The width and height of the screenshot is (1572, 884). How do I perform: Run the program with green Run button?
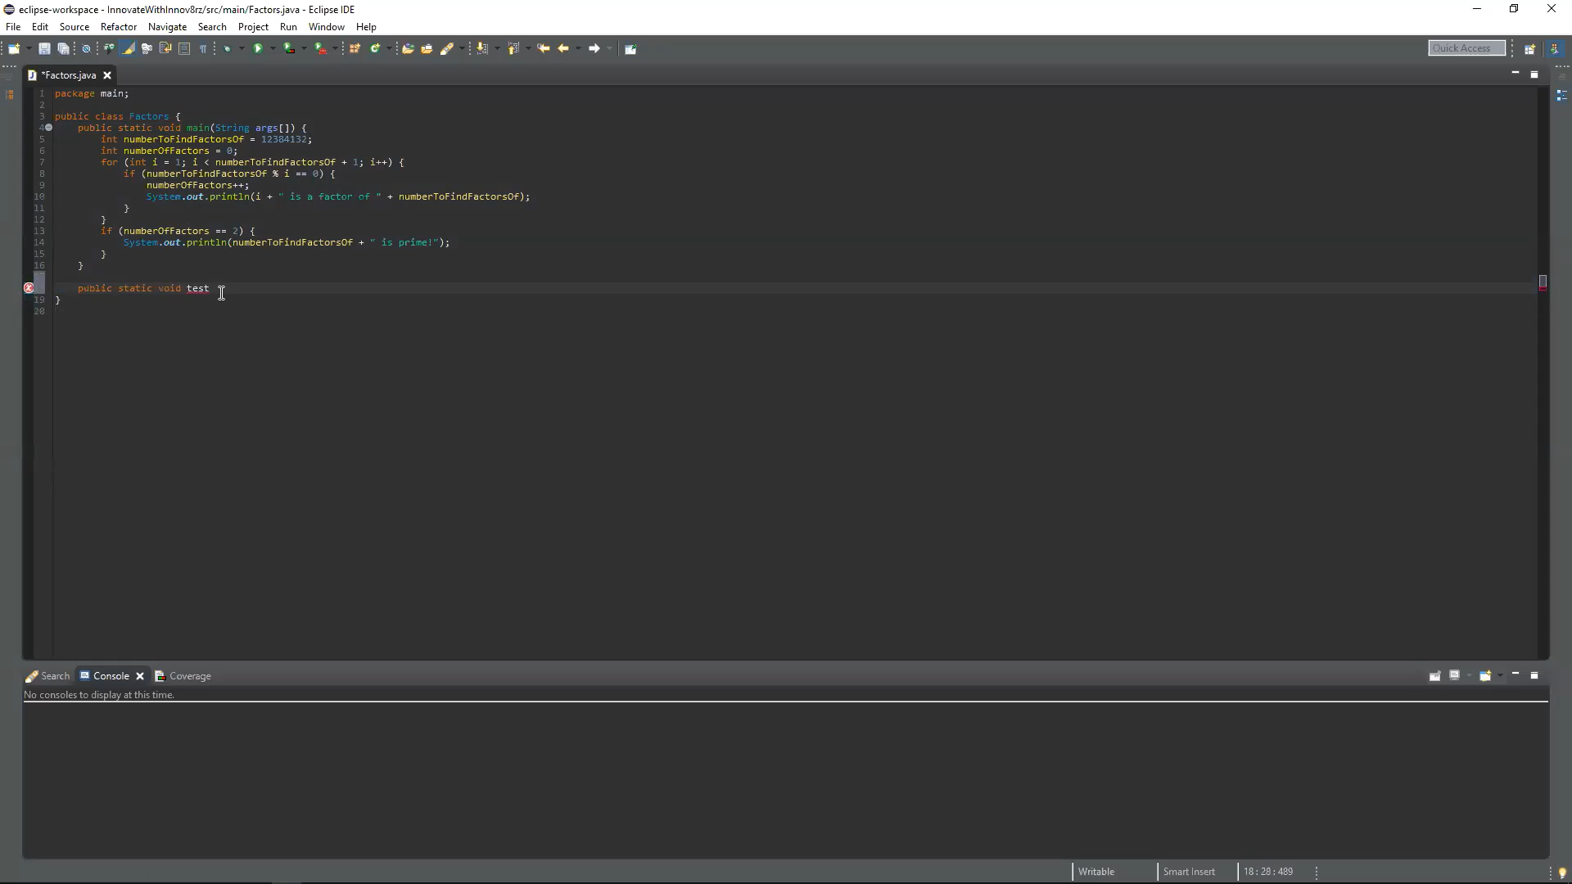coord(258,49)
